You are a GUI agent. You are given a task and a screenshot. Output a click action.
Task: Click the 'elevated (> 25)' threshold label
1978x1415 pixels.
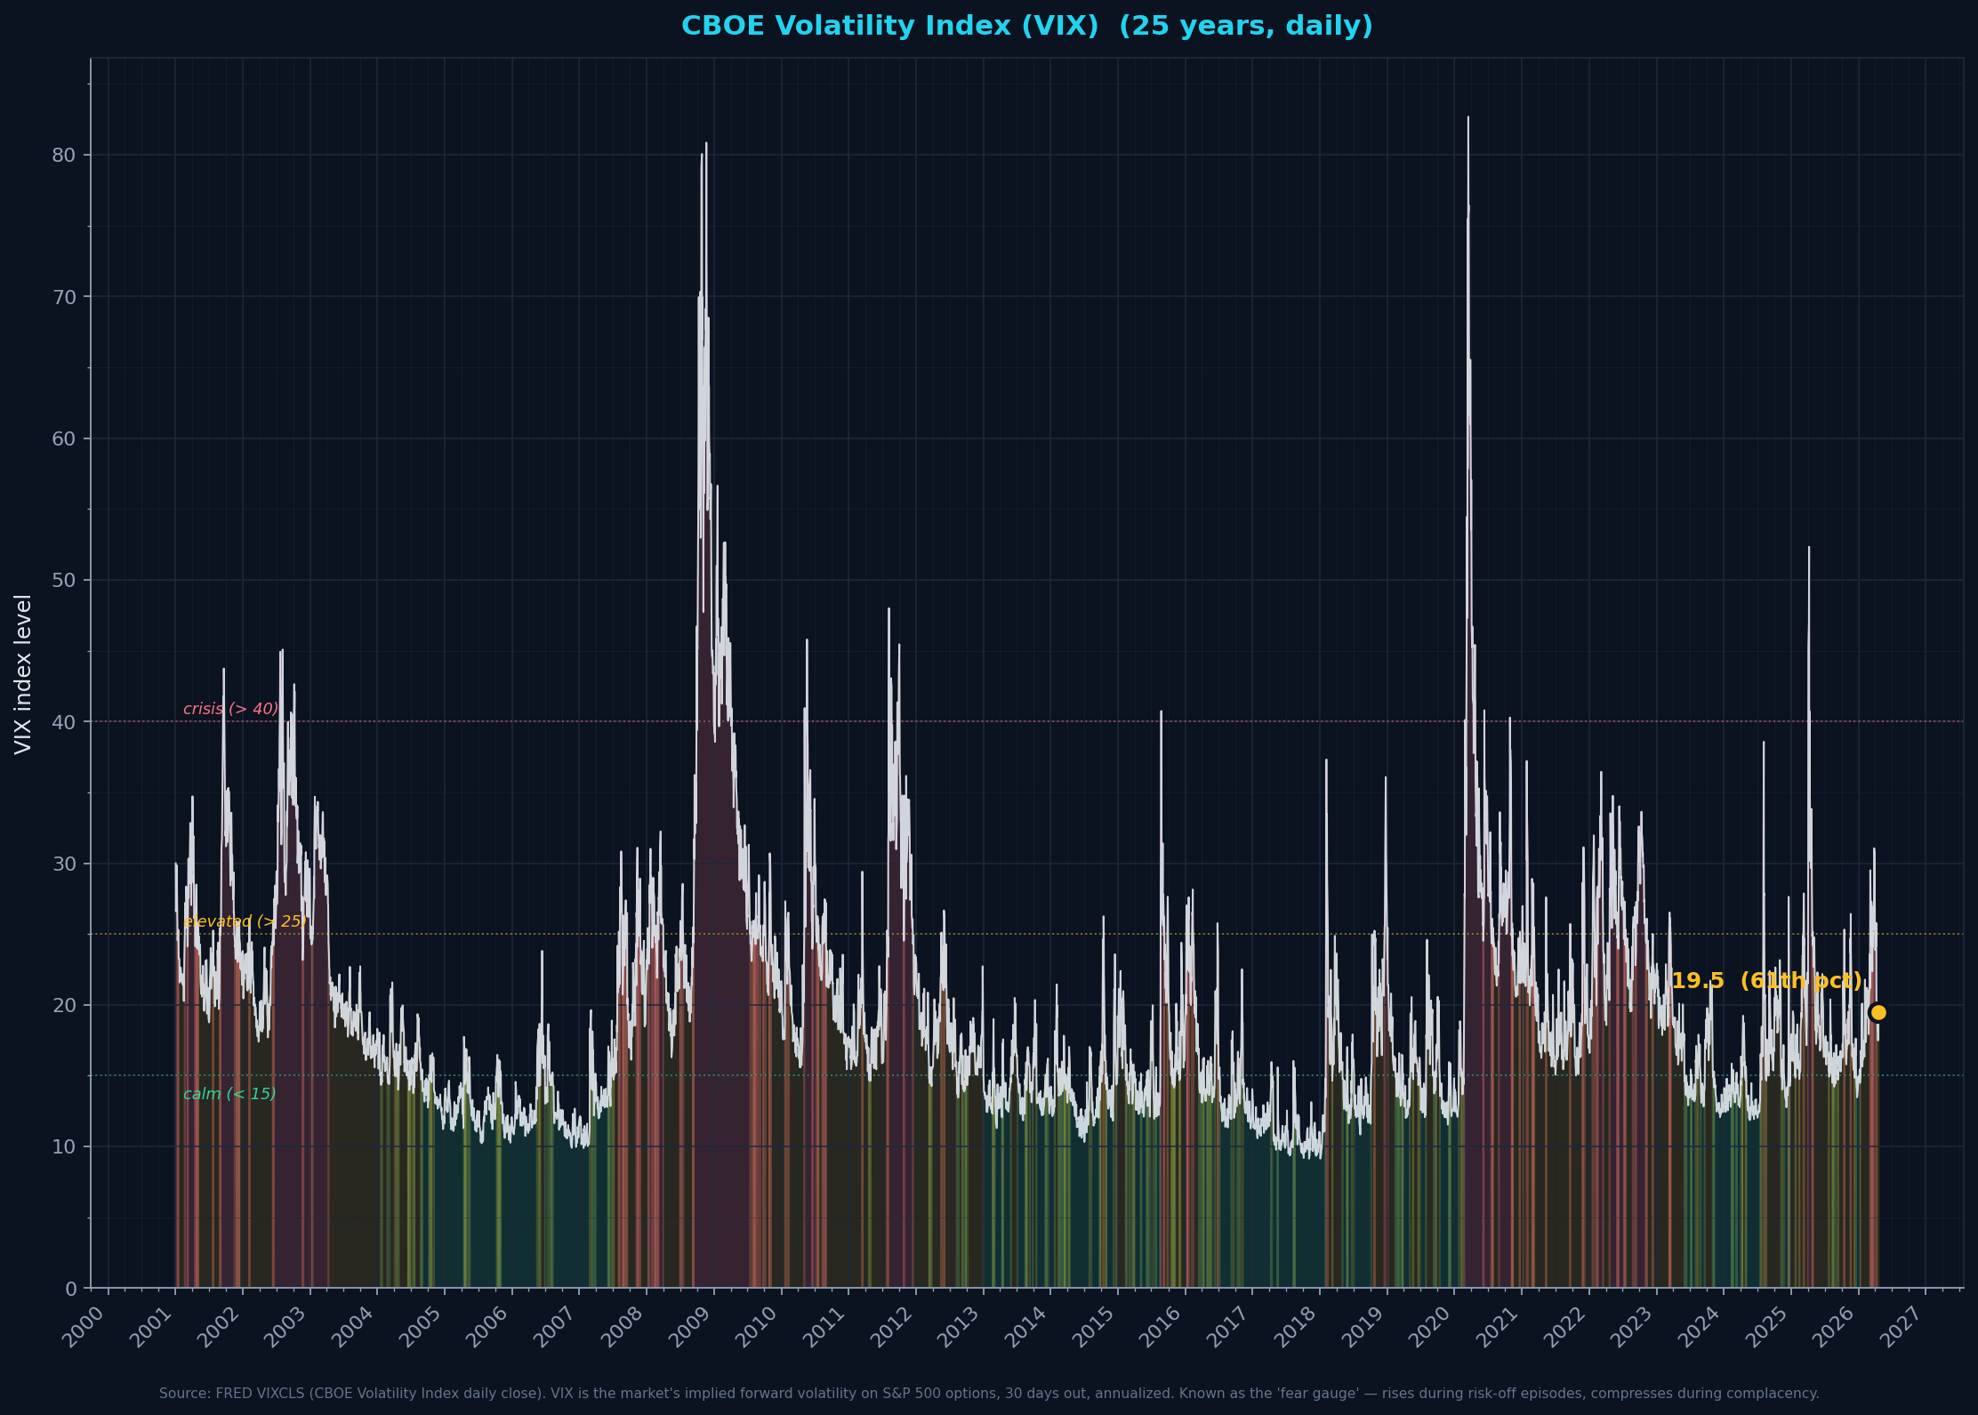coord(245,921)
